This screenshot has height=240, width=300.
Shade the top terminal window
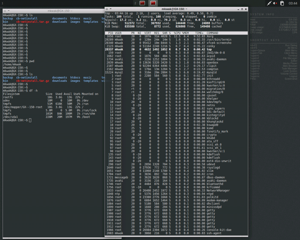click(x=110, y=9)
